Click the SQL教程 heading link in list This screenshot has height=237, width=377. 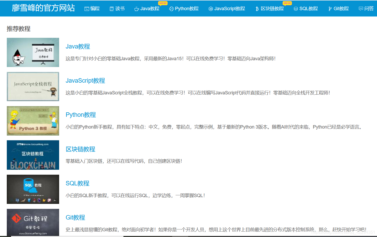(x=77, y=183)
